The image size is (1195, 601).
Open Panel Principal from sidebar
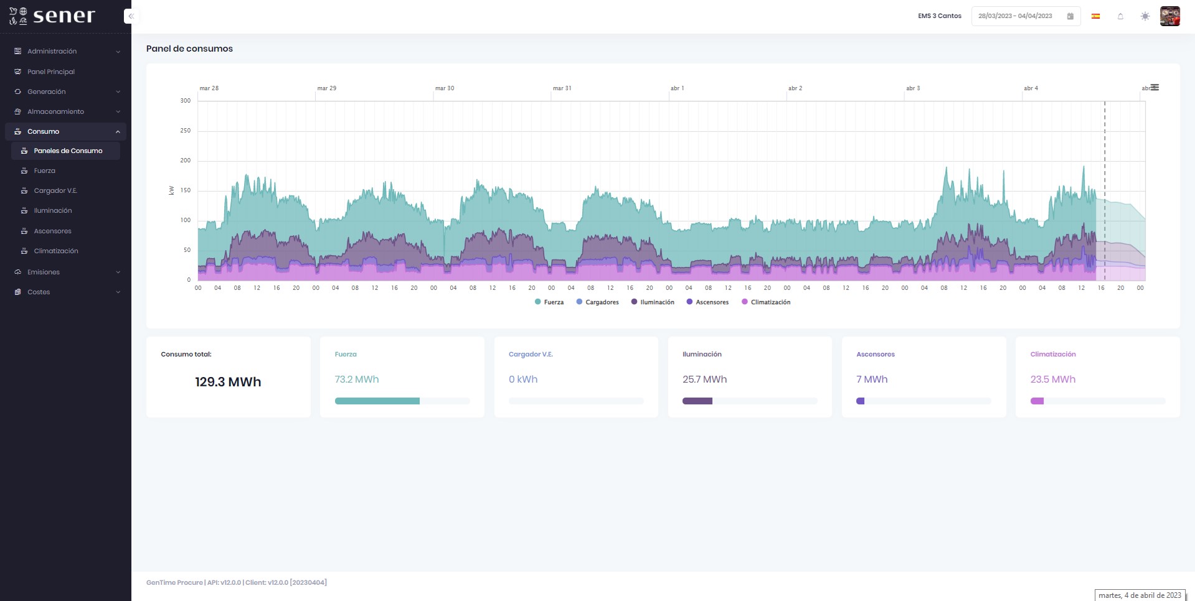click(x=51, y=72)
